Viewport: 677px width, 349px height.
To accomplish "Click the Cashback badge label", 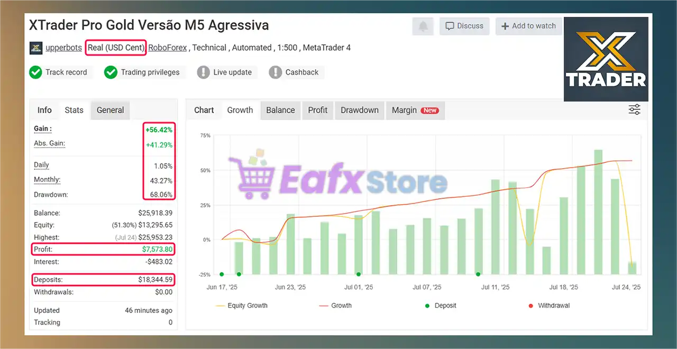I will (x=302, y=72).
